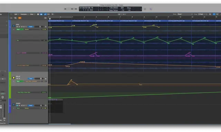
Task: Click the horizontal scrollbar below the tracks
Action: pos(60,124)
